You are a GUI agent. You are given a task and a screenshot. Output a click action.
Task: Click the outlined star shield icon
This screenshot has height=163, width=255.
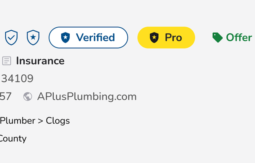[x=33, y=38]
